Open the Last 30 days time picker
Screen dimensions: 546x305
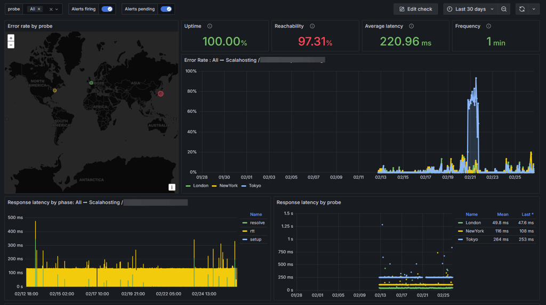coord(470,9)
